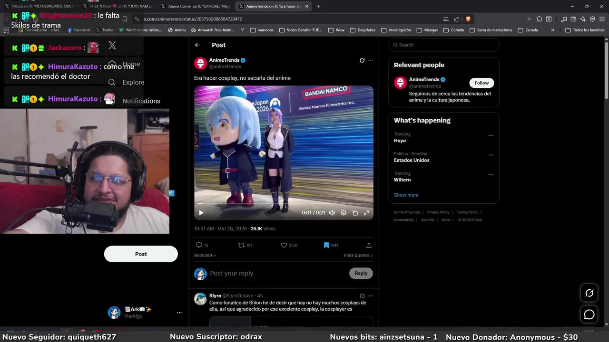Open Brave Shields lion icon
Image resolution: width=609 pixels, height=342 pixels.
468,19
